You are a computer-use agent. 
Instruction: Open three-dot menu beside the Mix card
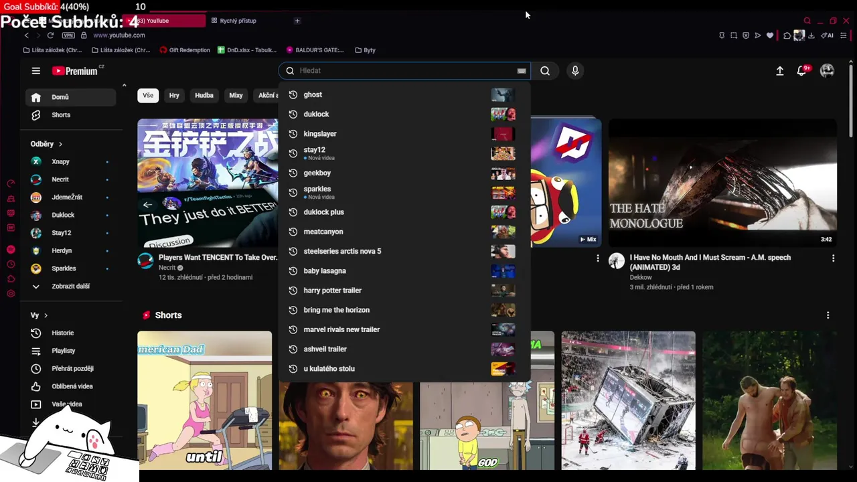[598, 258]
